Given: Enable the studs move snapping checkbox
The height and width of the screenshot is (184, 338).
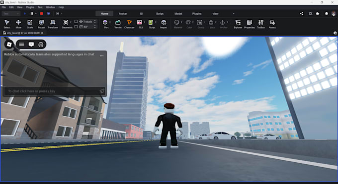Looking at the screenshot, I should (x=76, y=21).
